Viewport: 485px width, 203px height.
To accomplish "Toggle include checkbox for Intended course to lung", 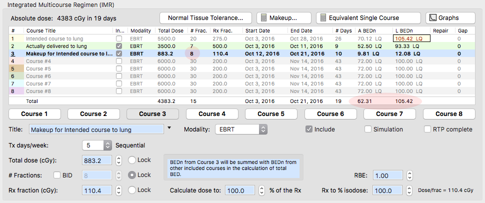I will pos(118,38).
